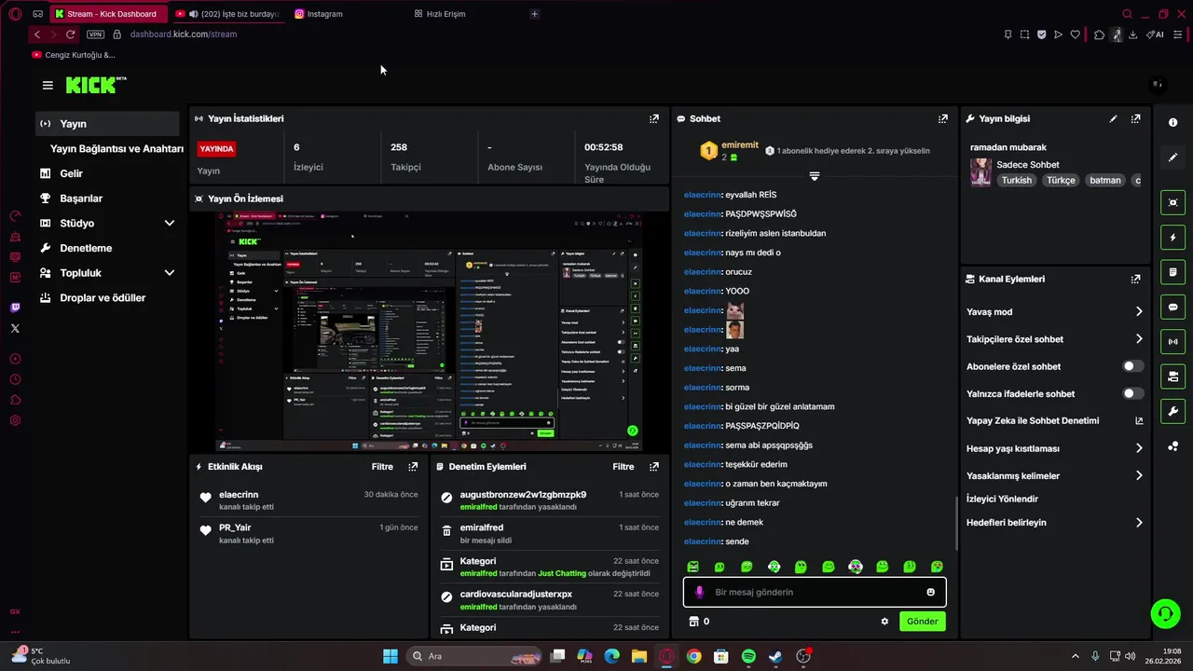1193x671 pixels.
Task: Click the shop icon below the chat input
Action: 693,622
